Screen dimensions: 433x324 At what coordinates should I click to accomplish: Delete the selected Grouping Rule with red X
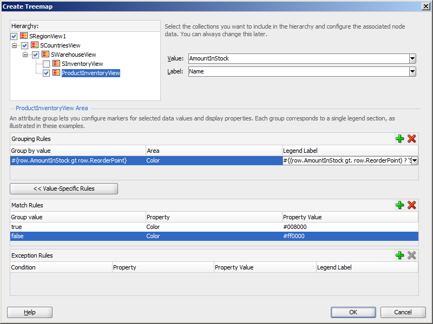(x=411, y=139)
